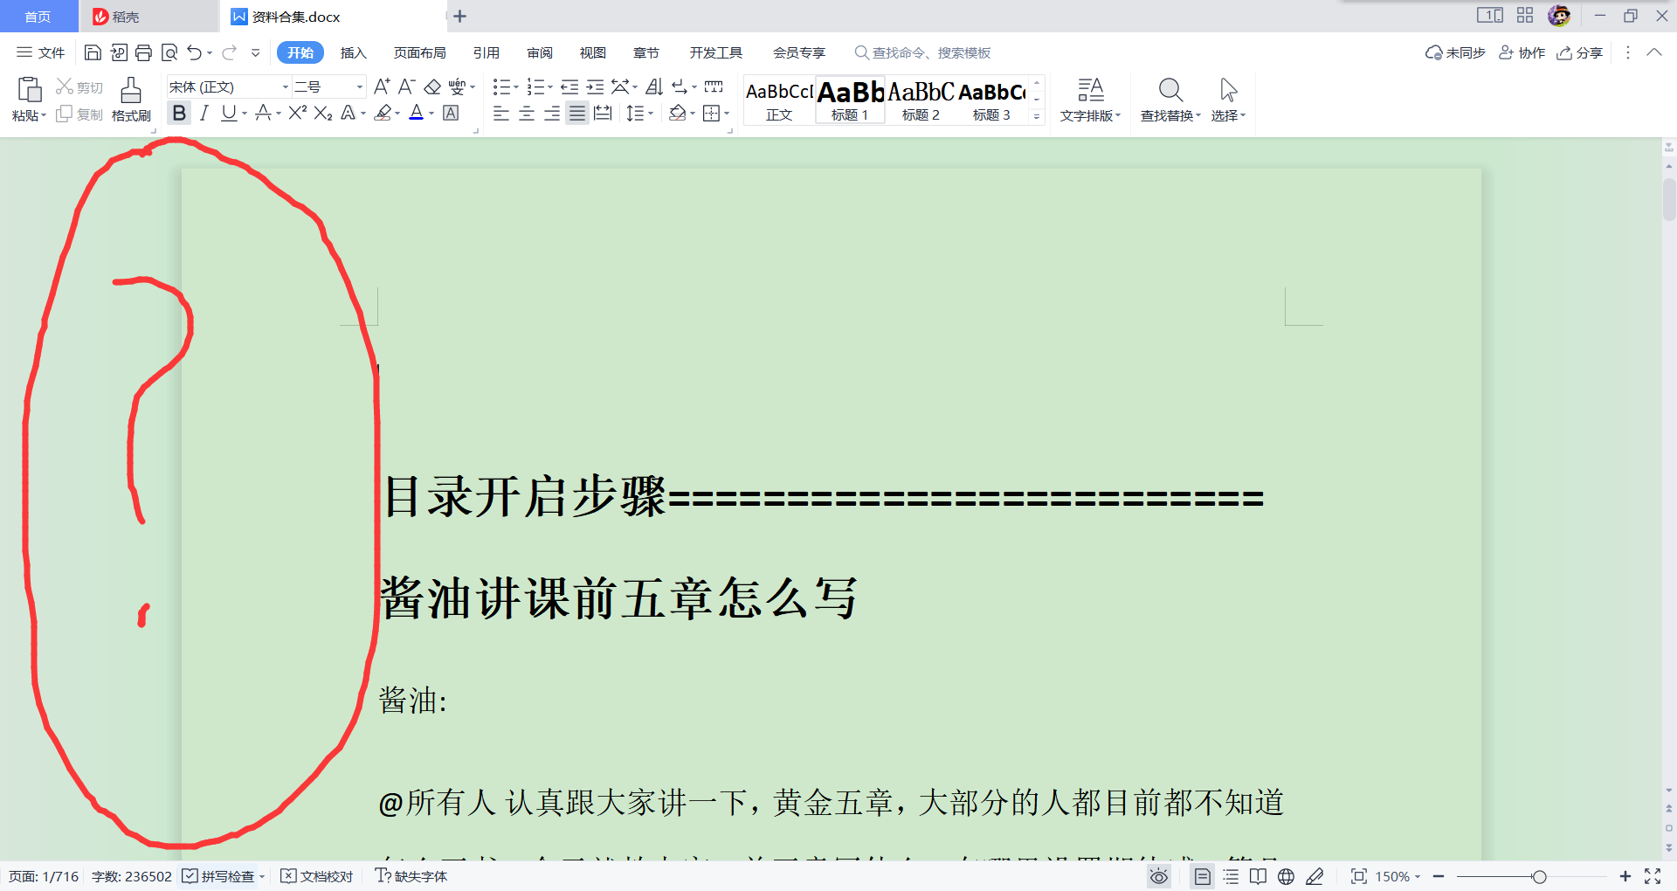Viewport: 1677px width, 891px height.
Task: Open the 页面布局 ribbon tab
Action: (x=419, y=52)
